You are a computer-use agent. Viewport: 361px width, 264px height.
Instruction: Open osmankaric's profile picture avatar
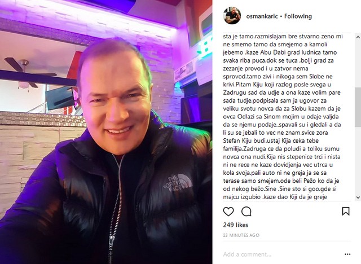[232, 16]
